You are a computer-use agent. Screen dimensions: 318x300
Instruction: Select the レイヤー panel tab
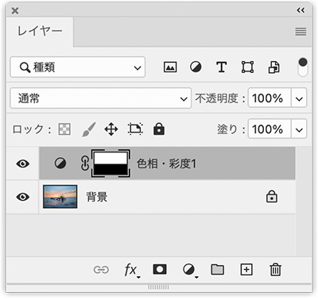pyautogui.click(x=40, y=32)
